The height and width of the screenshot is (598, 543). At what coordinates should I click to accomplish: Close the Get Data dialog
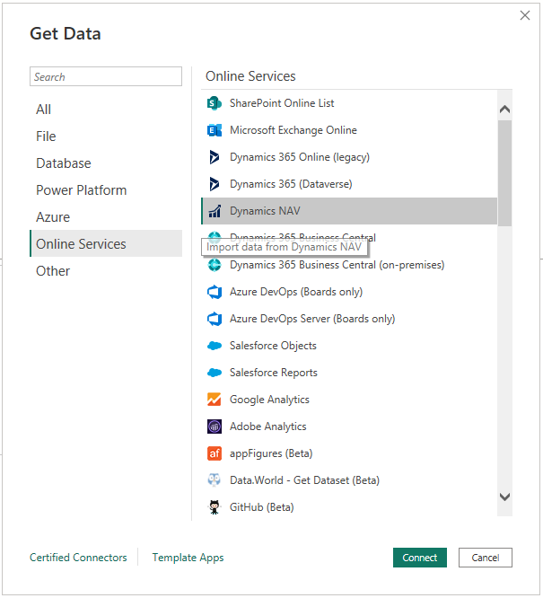[525, 15]
